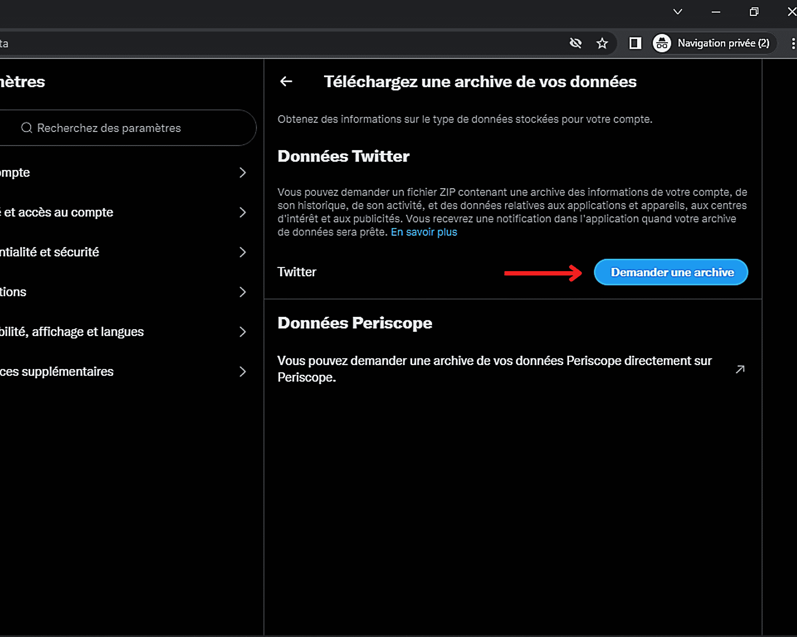Open the affichage et langues menu item
Image resolution: width=797 pixels, height=637 pixels.
(x=132, y=332)
